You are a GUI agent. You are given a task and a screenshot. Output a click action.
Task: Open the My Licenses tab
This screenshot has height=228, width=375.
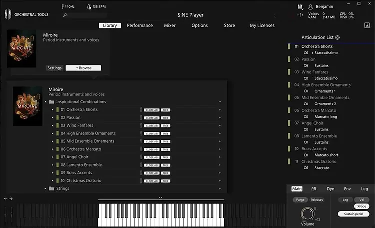point(262,25)
